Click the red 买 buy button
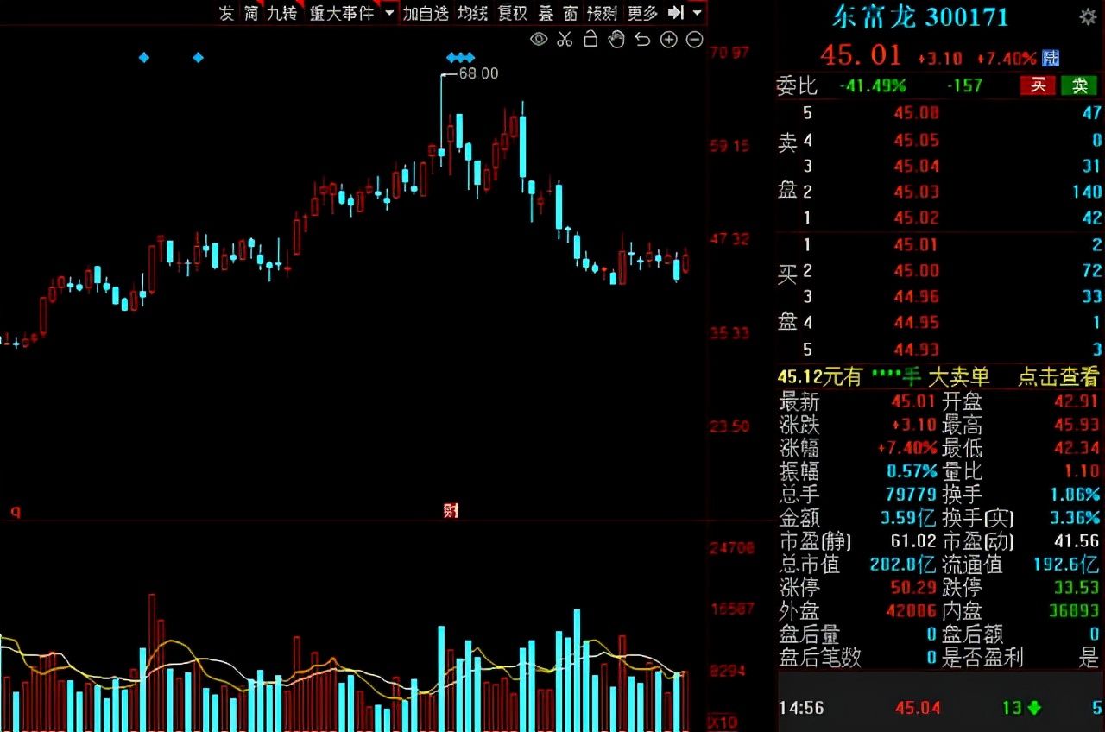The width and height of the screenshot is (1105, 732). point(1039,85)
